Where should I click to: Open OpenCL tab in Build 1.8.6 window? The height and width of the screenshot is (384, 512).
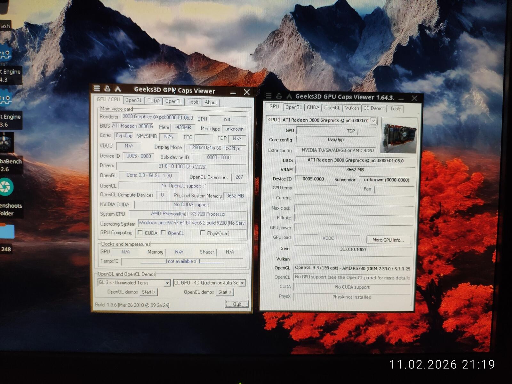(x=173, y=101)
